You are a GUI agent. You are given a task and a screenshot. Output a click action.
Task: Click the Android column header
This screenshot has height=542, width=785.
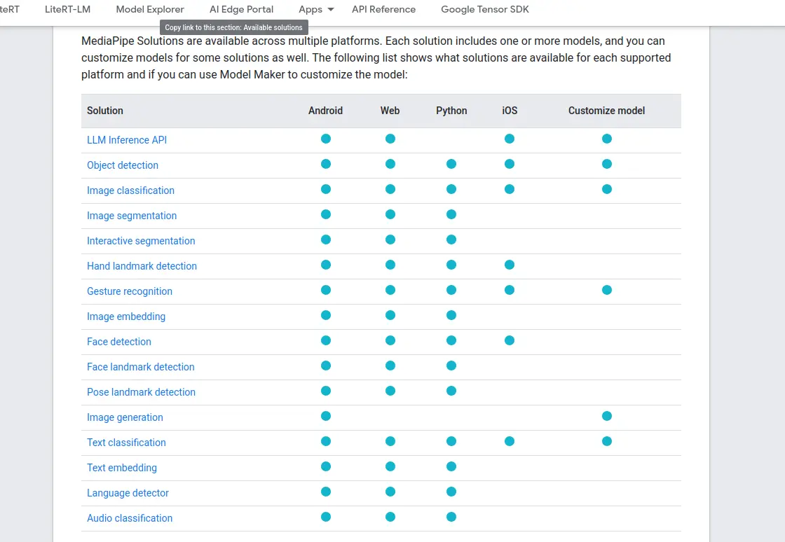[325, 111]
